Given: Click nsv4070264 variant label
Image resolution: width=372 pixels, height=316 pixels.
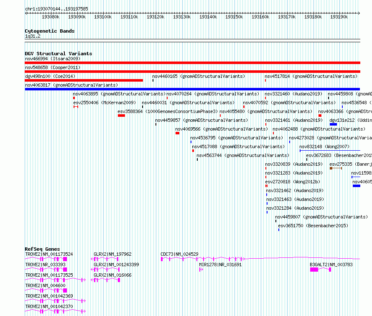Looking at the screenshot, I should (x=213, y=94).
